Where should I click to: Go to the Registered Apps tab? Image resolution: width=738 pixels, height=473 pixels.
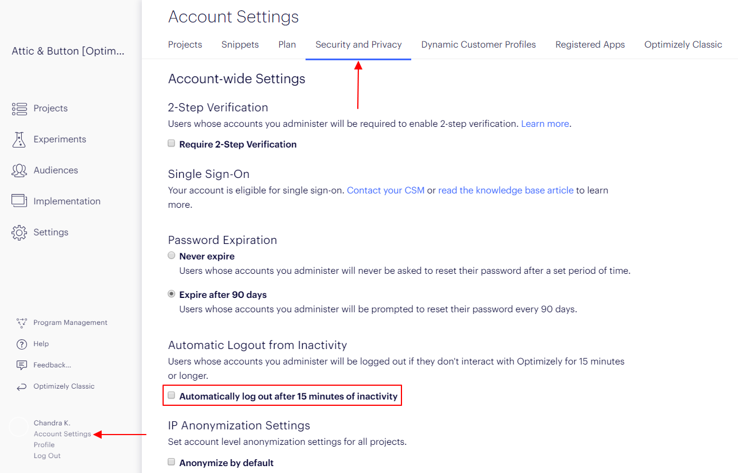pos(590,45)
